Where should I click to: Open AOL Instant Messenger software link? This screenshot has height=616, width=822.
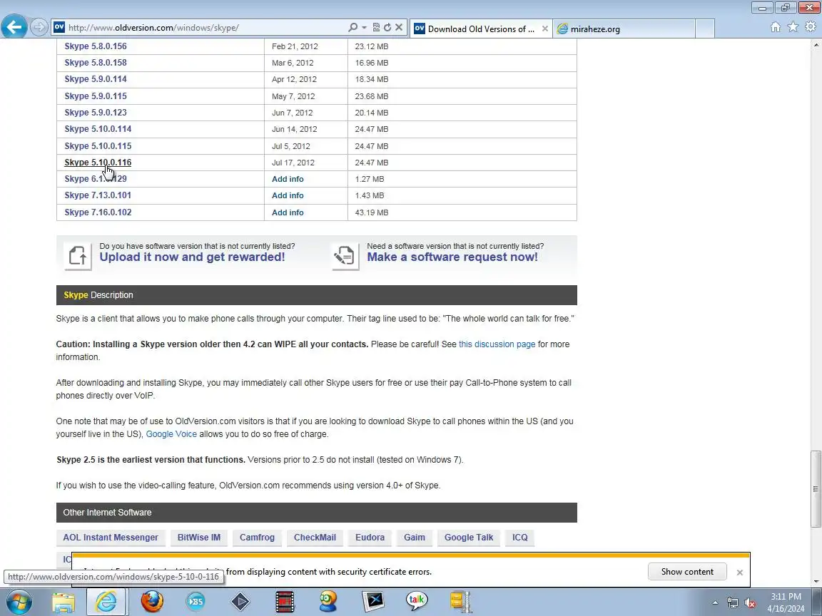pos(111,538)
